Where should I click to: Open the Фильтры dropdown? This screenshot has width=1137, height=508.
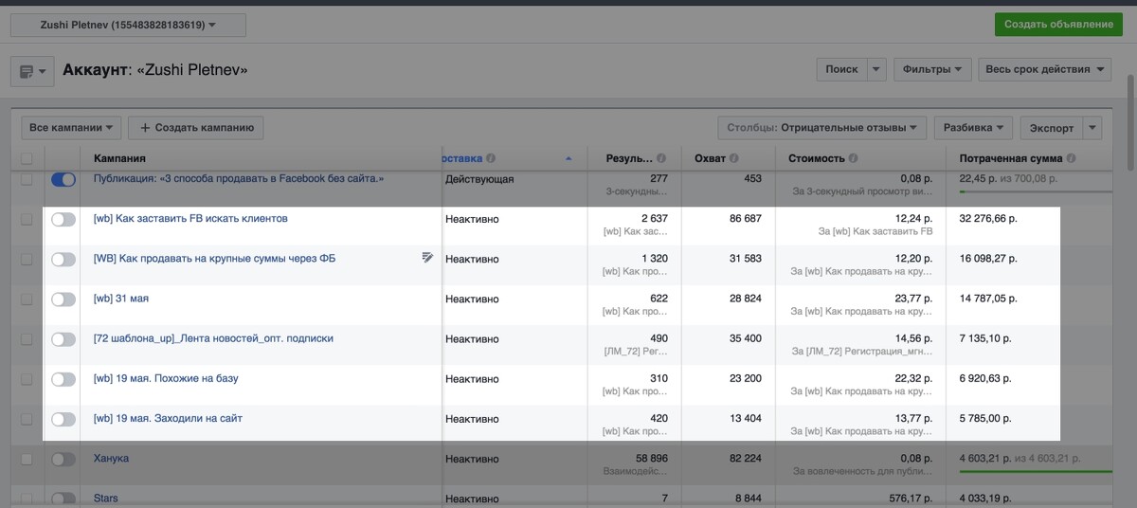click(x=932, y=69)
